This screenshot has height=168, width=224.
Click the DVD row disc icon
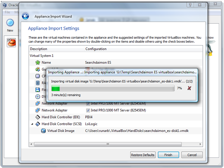(37, 96)
